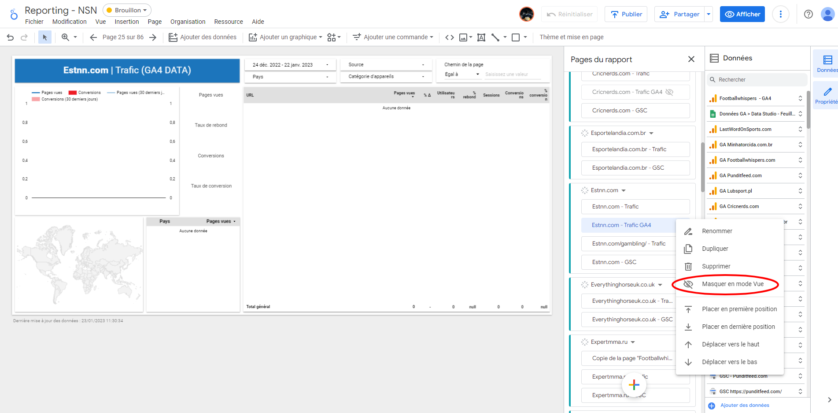
Task: Click the floating add page plus button
Action: (634, 385)
